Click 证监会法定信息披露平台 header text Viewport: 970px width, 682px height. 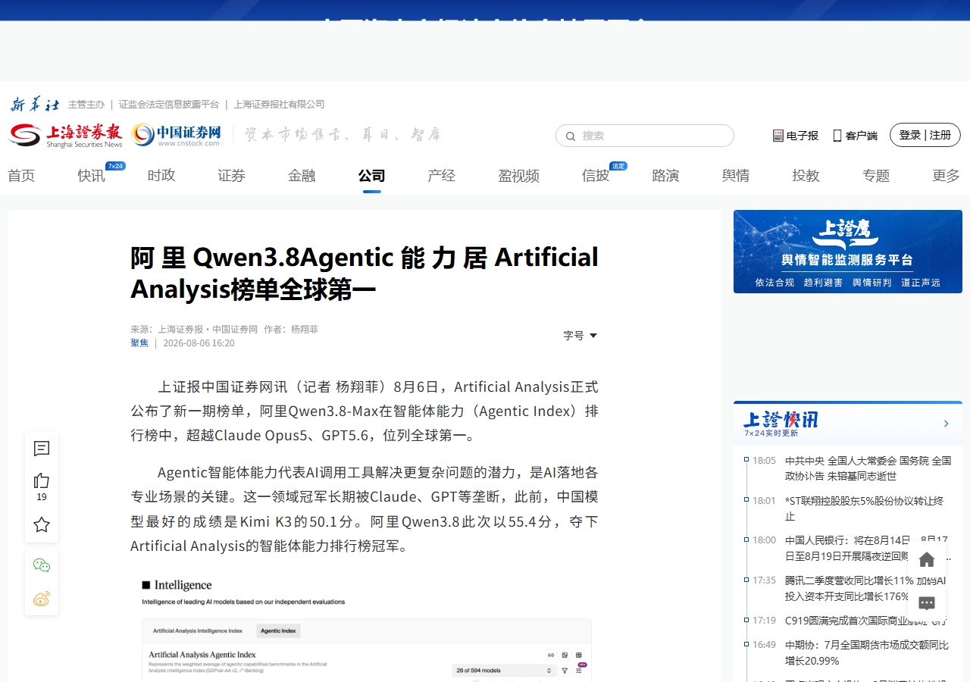pyautogui.click(x=169, y=105)
